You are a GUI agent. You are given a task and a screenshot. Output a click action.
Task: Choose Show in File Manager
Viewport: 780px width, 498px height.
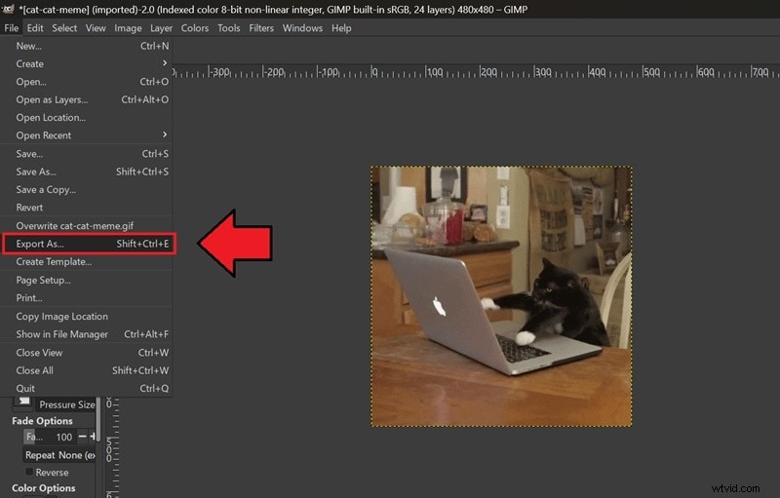pos(87,334)
